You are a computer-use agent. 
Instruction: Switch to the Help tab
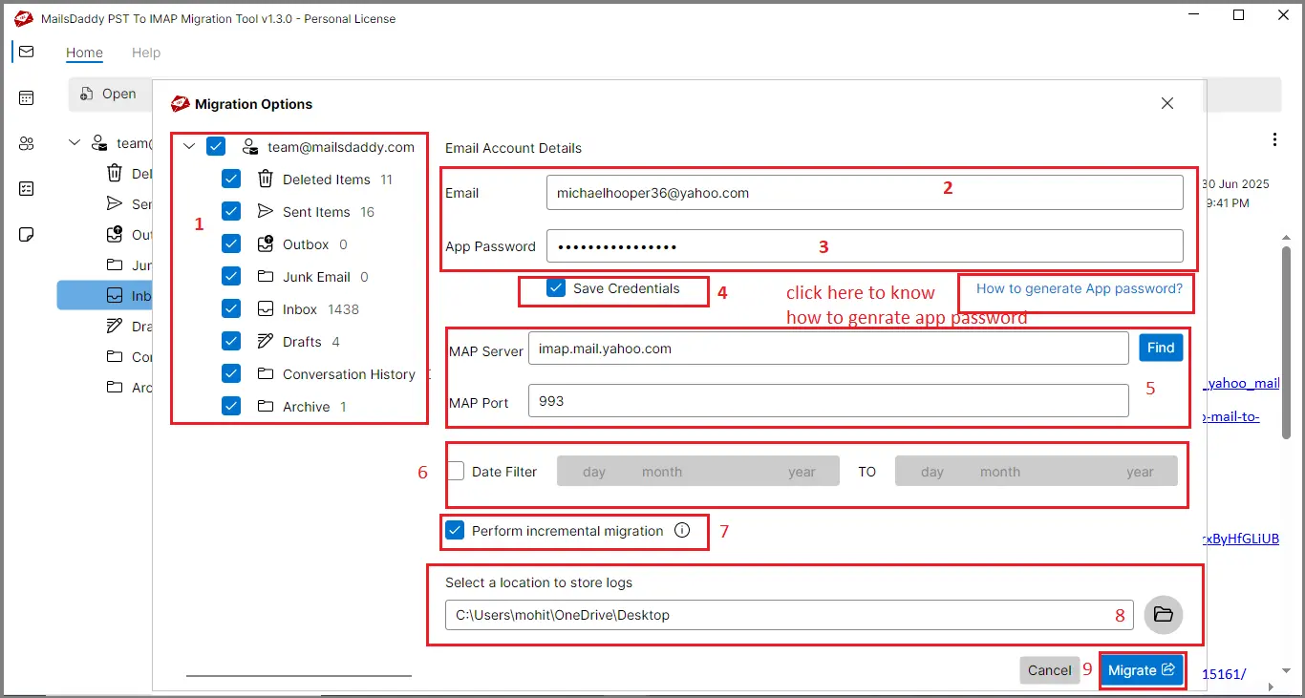145,53
